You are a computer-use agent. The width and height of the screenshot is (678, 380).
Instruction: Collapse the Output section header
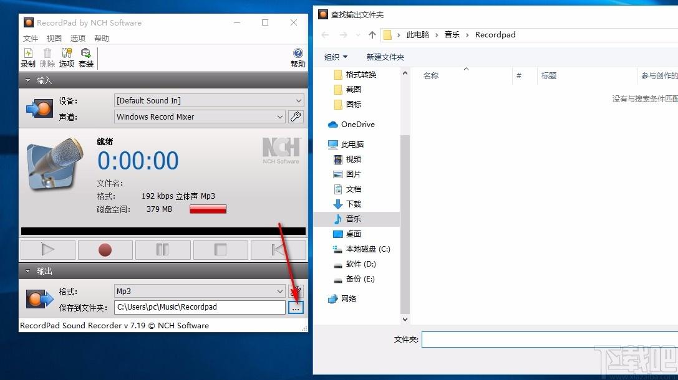click(x=163, y=271)
